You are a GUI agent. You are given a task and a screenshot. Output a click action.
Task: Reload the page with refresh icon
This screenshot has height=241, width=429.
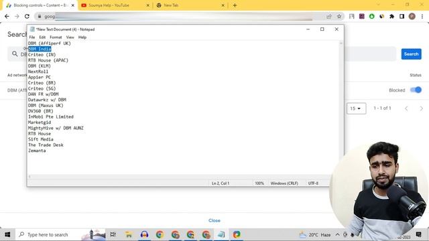pos(27,16)
